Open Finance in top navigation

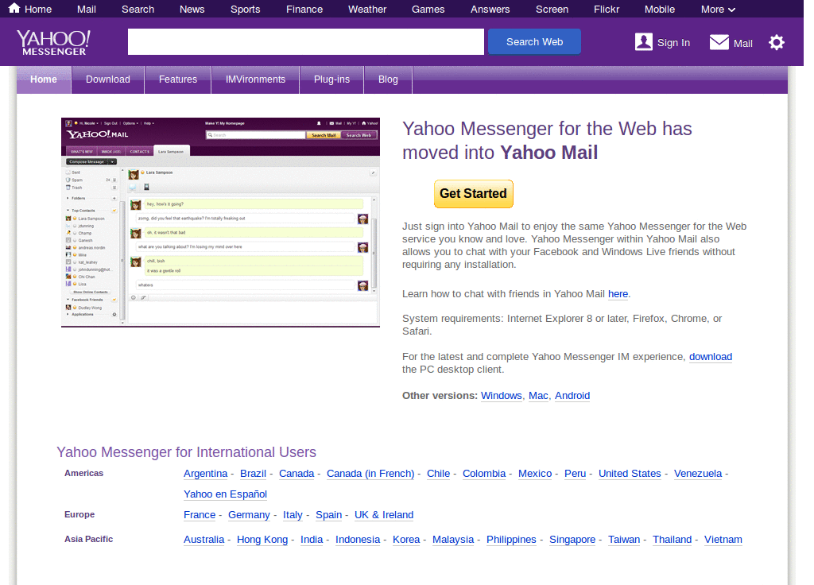304,10
